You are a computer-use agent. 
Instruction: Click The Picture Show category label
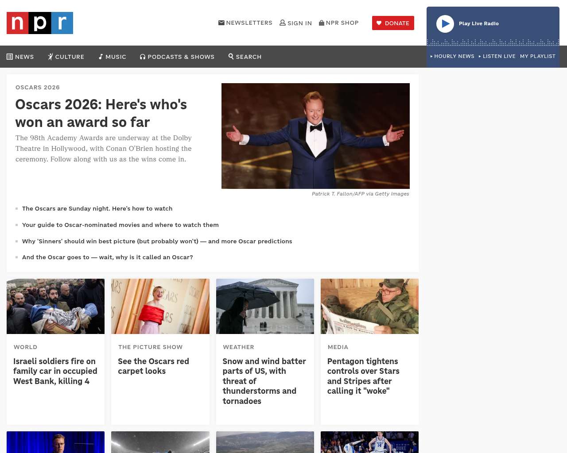point(150,347)
